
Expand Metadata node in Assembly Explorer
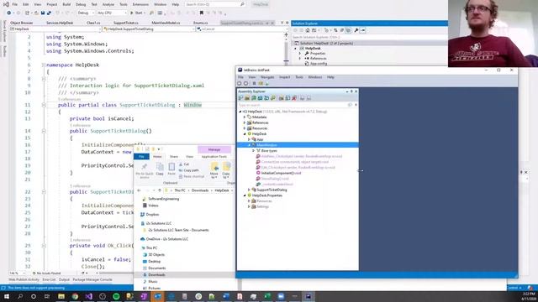coord(245,117)
